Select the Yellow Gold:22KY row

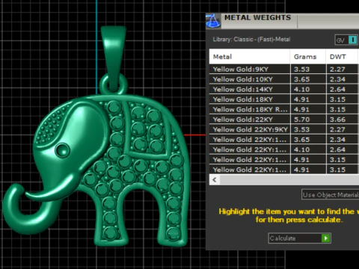[283, 120]
